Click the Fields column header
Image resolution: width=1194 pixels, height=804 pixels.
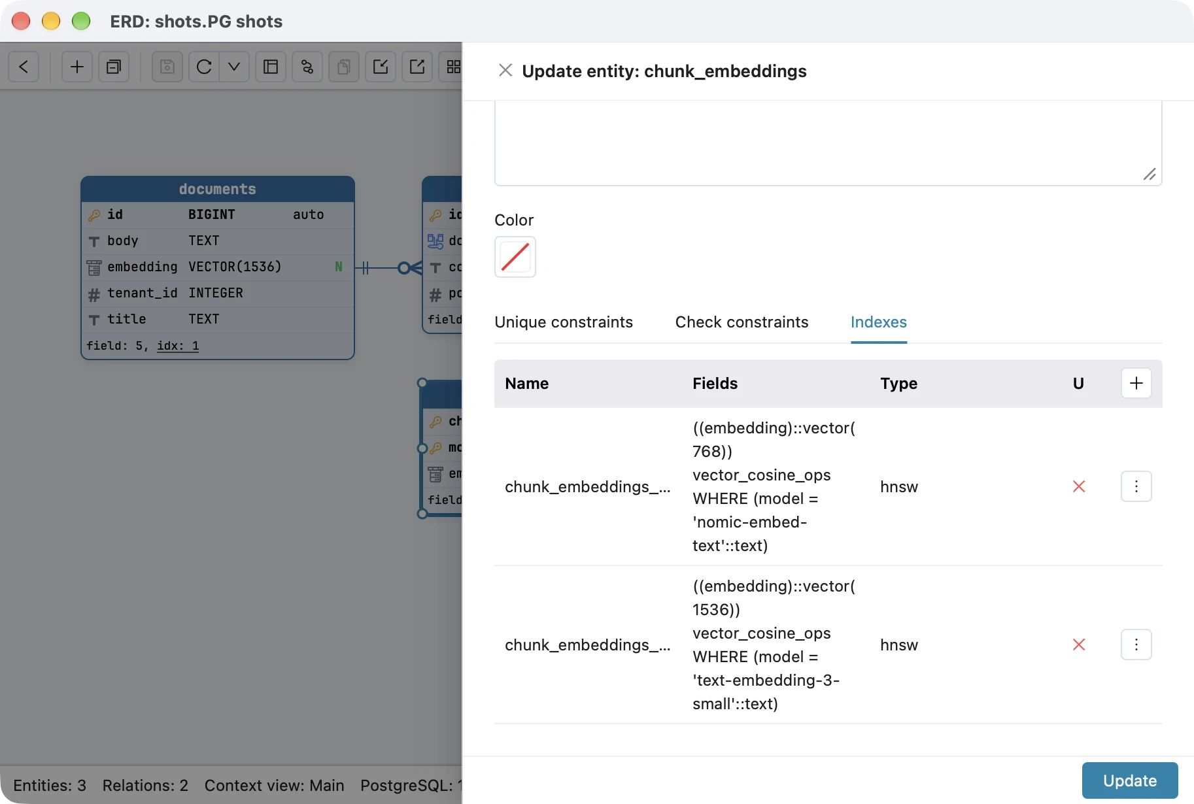point(715,384)
